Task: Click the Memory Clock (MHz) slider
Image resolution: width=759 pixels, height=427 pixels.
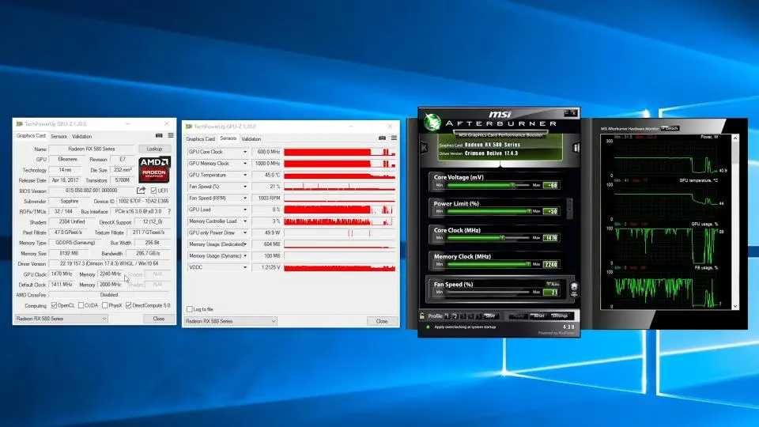Action: point(488,264)
